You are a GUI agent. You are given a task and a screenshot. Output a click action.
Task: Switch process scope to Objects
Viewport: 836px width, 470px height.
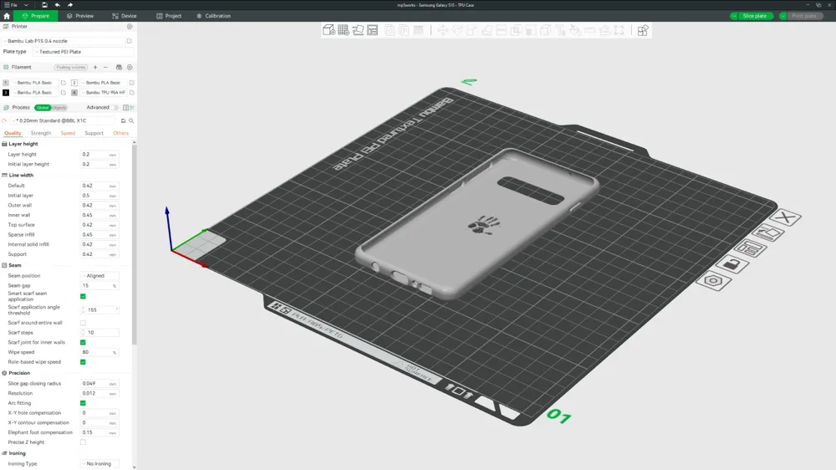(59, 108)
